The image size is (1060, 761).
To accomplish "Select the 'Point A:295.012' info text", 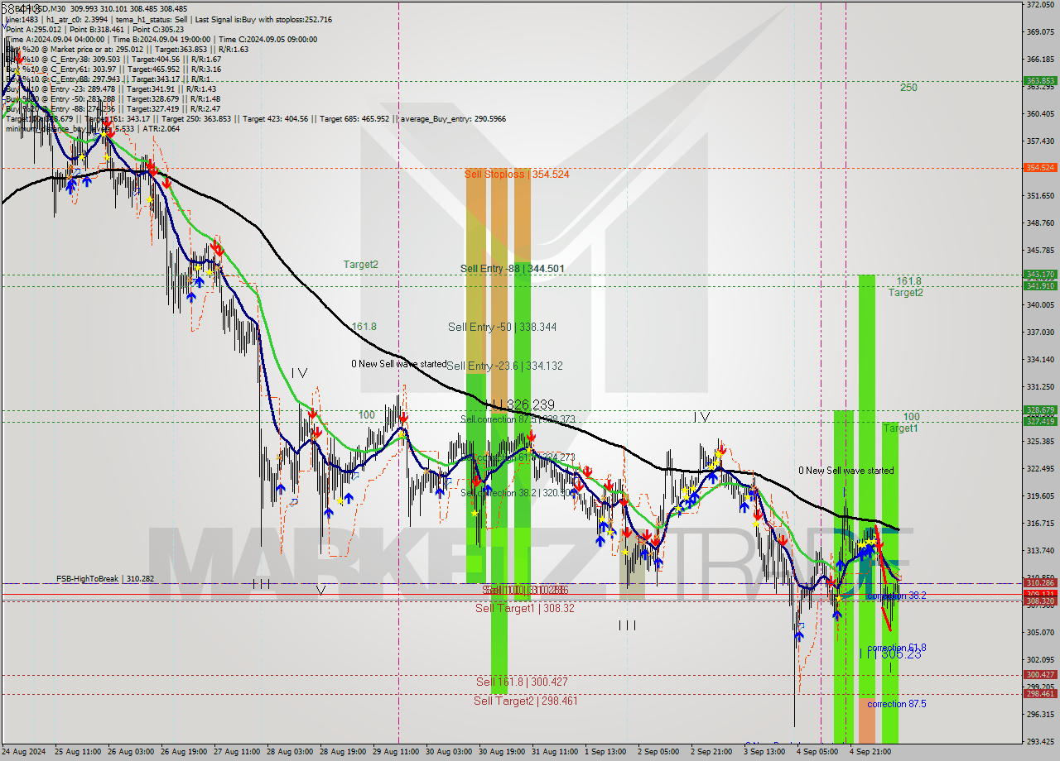I will [x=34, y=29].
